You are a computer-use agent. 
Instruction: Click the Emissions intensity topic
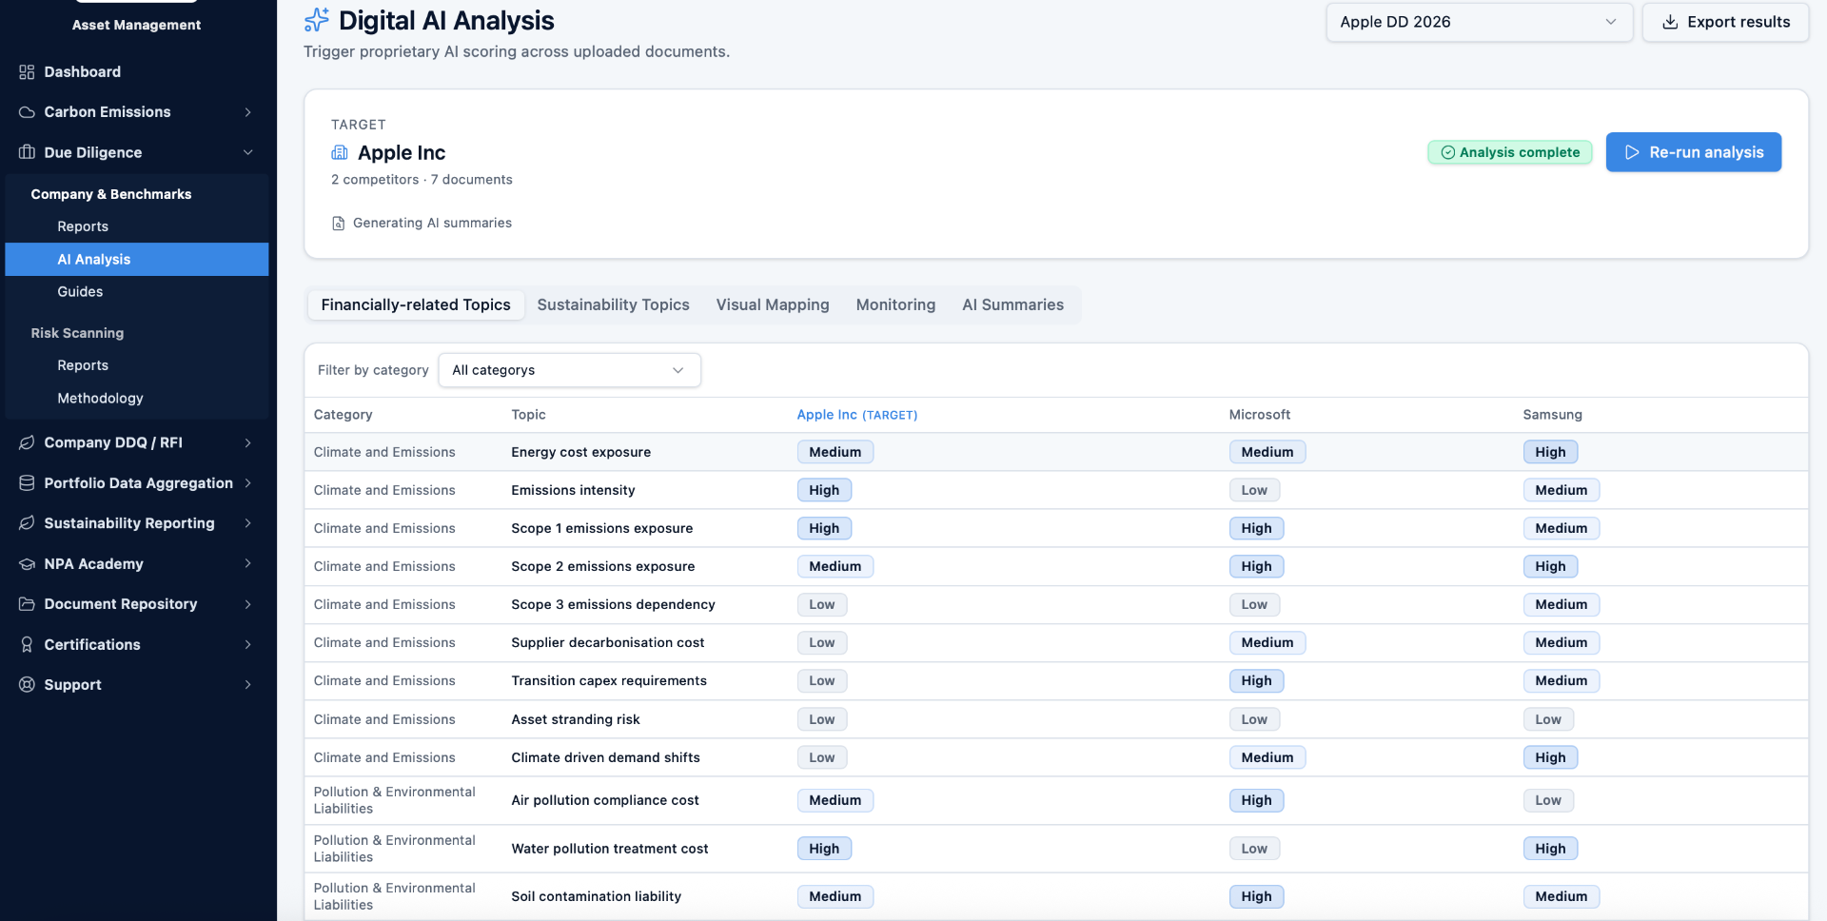tap(573, 491)
